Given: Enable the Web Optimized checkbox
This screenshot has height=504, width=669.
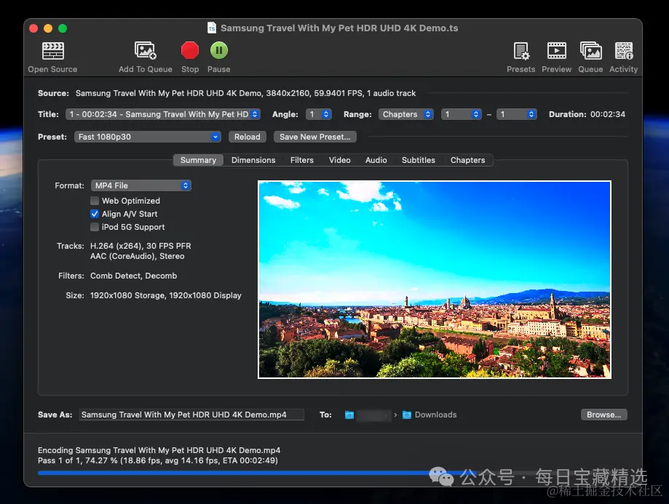Looking at the screenshot, I should pyautogui.click(x=95, y=201).
